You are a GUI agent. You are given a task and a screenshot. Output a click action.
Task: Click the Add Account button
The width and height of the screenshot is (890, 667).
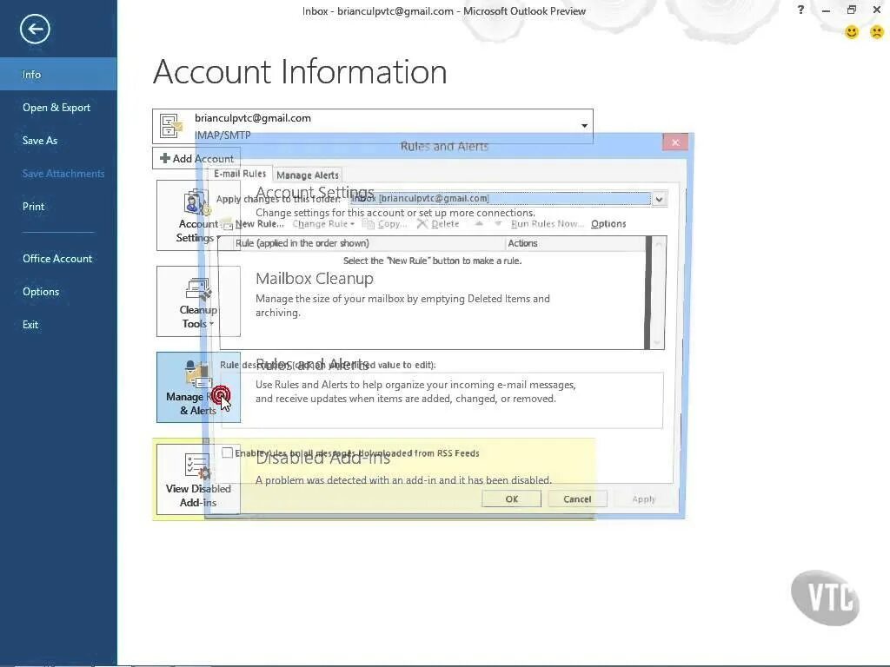pos(196,158)
